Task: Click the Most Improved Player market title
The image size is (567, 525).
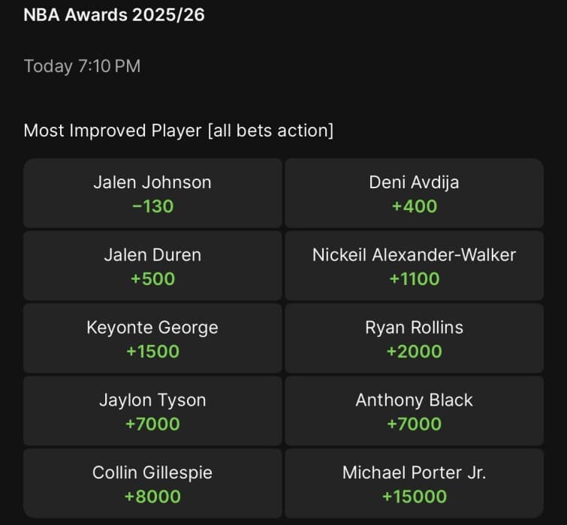Action: pyautogui.click(x=178, y=130)
